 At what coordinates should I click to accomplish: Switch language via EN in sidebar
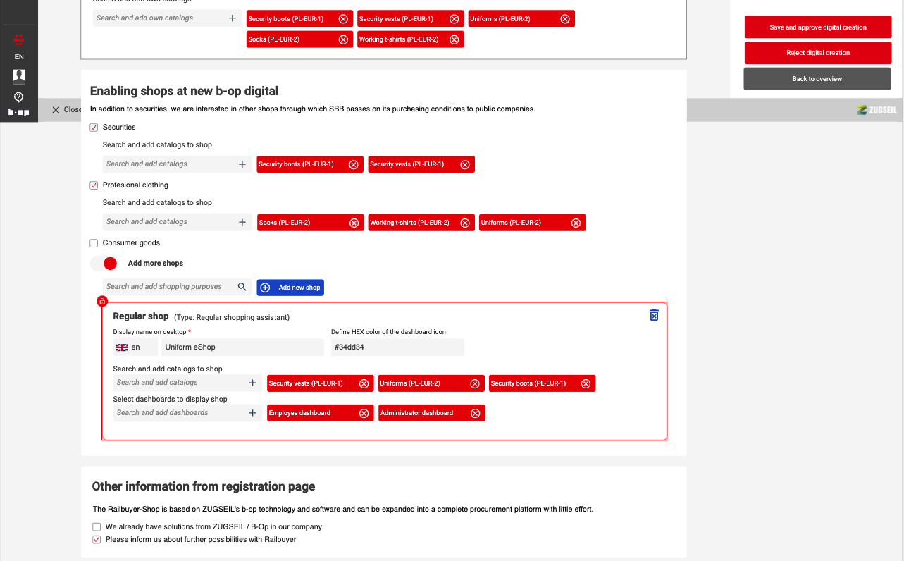(x=19, y=57)
